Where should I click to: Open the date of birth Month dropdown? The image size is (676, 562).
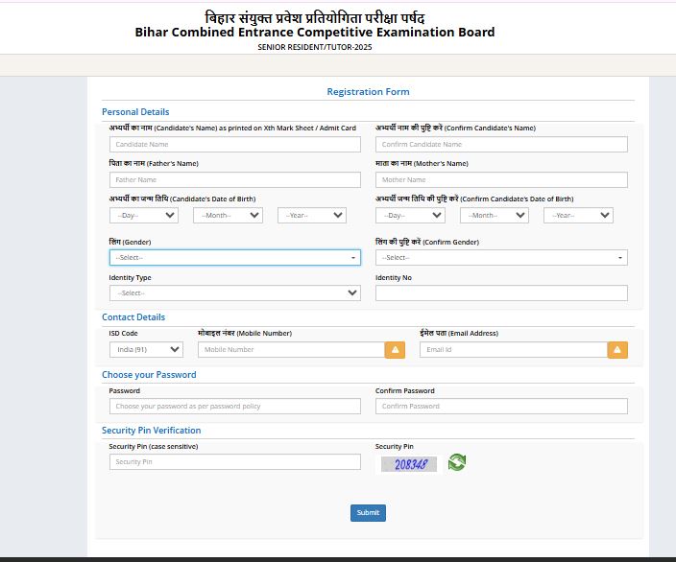tap(228, 216)
